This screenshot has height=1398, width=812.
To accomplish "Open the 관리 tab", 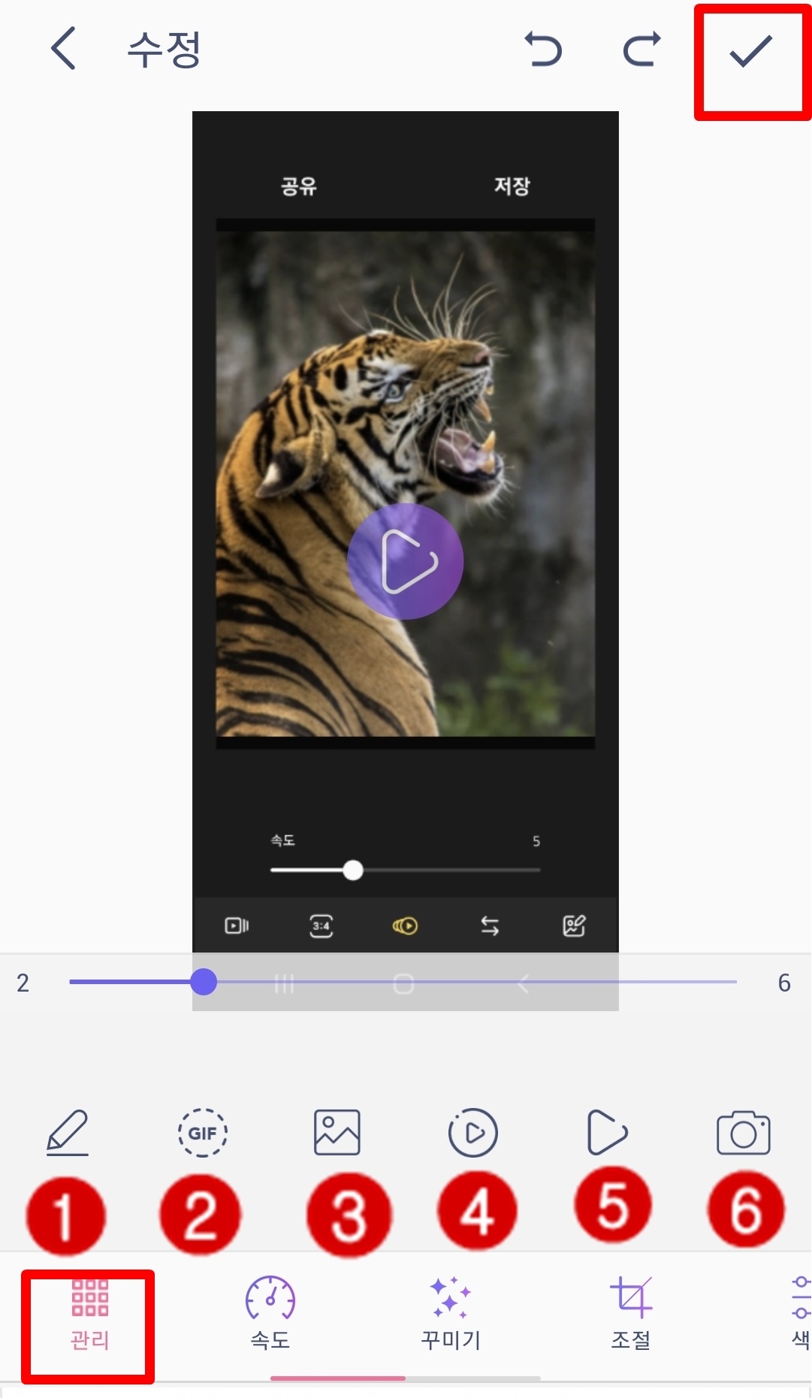I will (90, 1315).
